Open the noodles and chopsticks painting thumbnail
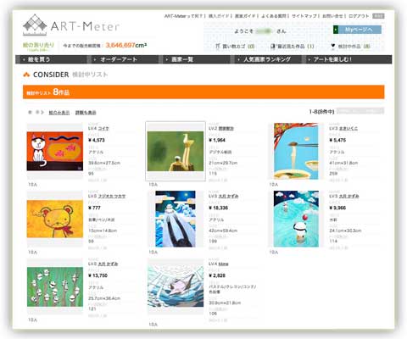Screen dimensions: 407x339 [296, 151]
